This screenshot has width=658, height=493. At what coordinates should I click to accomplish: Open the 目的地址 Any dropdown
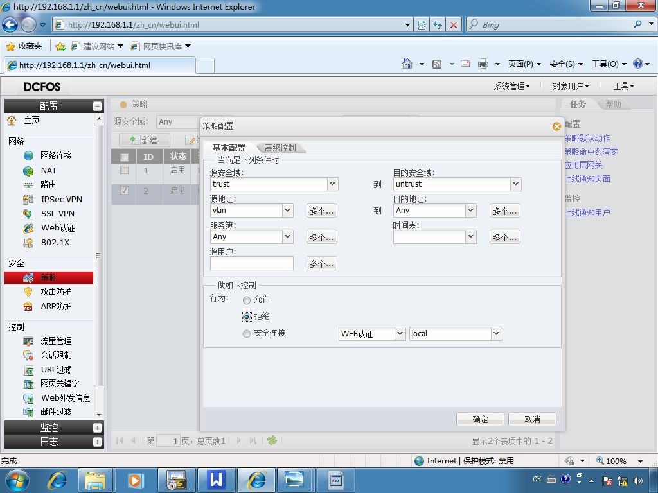[471, 211]
